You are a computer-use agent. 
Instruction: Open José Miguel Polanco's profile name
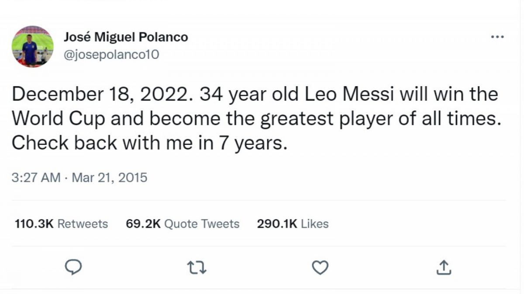coord(127,37)
